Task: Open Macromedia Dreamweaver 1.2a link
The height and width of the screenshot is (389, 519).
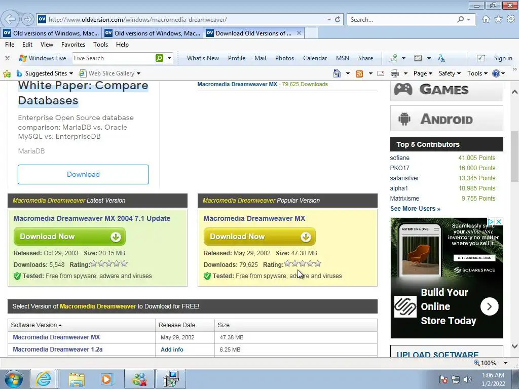Action: click(x=58, y=349)
